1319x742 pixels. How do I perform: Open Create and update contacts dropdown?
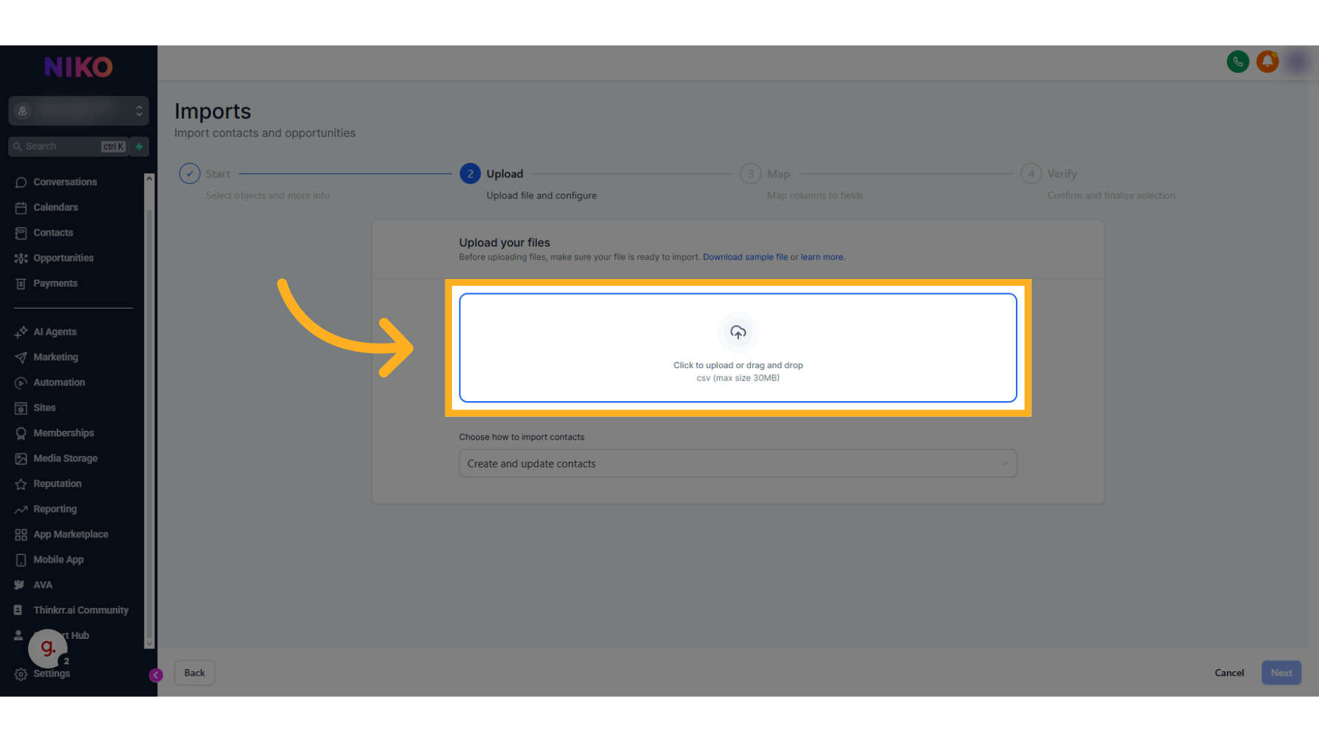point(737,464)
